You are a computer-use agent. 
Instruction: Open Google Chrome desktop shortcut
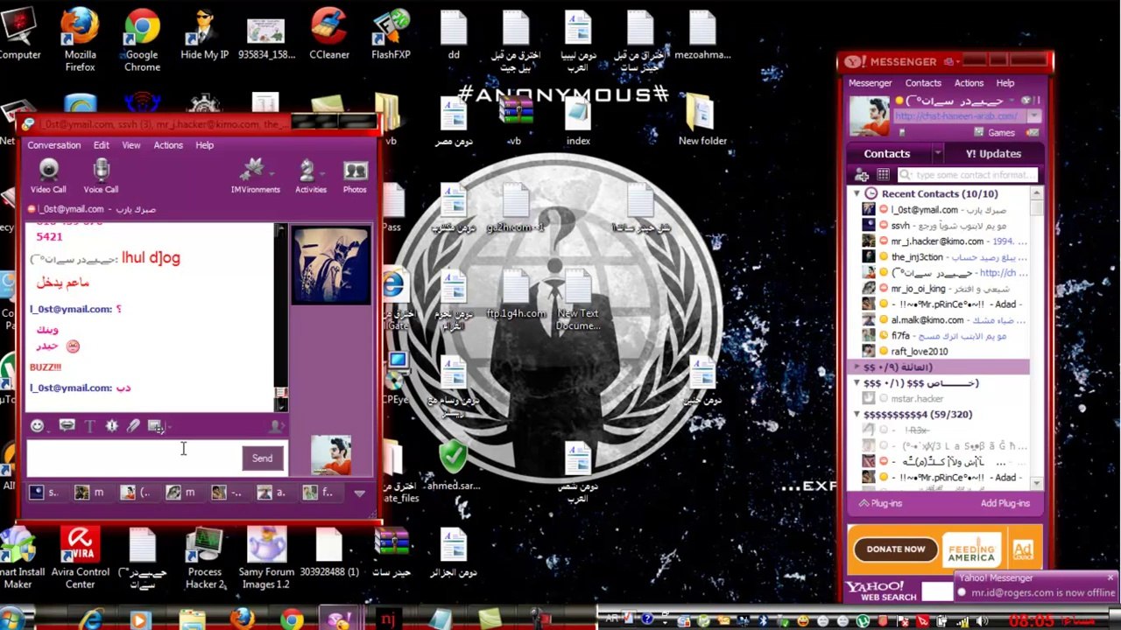point(142,39)
